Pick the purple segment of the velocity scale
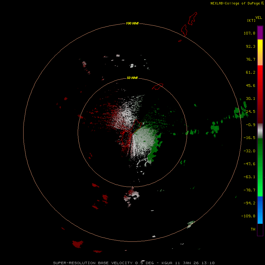The image size is (265, 265). 260,33
